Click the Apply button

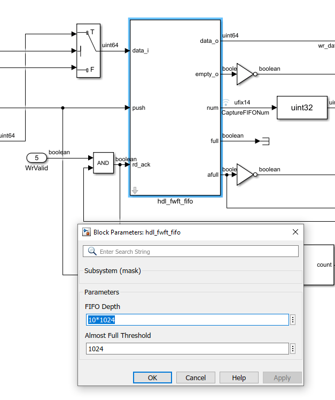point(282,378)
